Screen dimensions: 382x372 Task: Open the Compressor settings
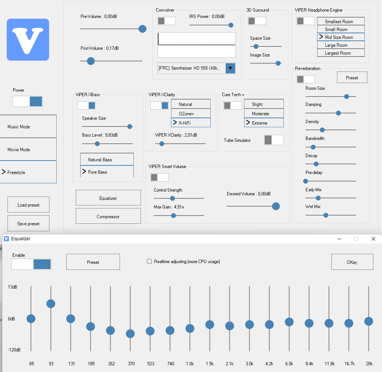108,216
